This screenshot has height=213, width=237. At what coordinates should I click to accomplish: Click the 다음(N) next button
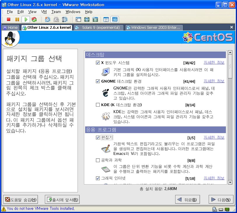(221, 200)
